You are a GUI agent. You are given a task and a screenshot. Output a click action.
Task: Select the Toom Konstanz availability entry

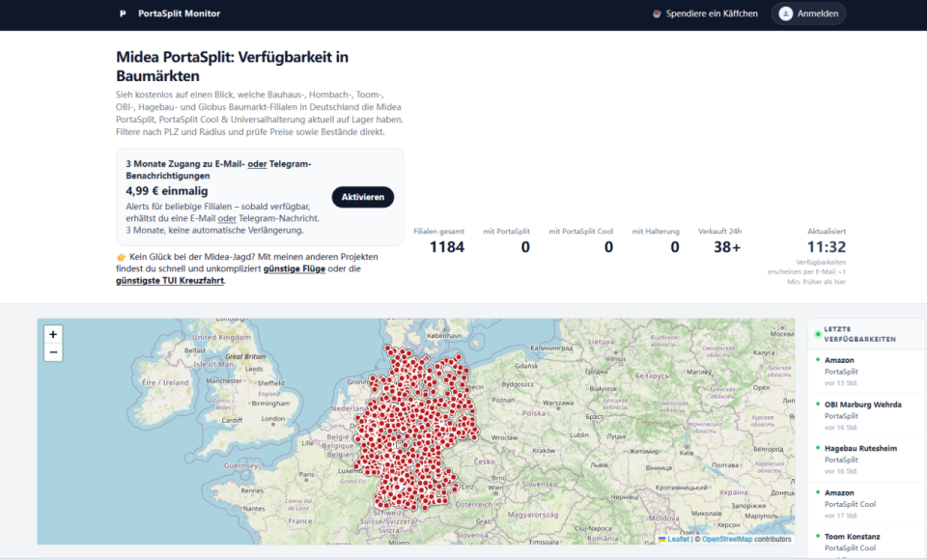[865, 543]
